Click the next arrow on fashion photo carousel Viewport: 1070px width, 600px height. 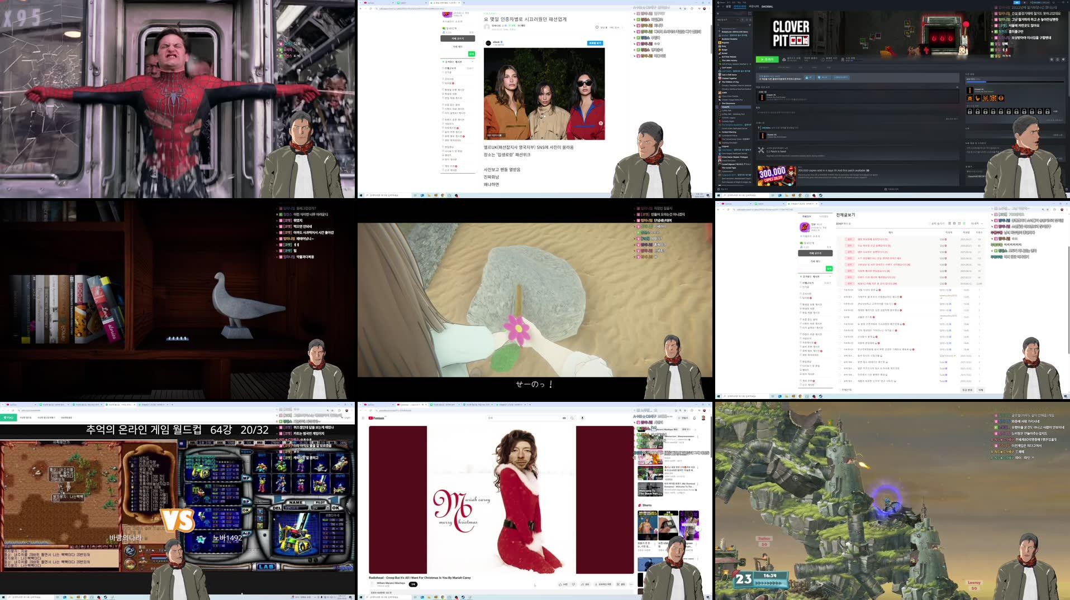coord(601,123)
